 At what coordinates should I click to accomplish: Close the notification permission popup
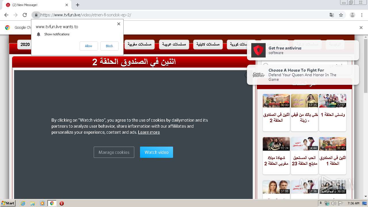pyautogui.click(x=118, y=24)
